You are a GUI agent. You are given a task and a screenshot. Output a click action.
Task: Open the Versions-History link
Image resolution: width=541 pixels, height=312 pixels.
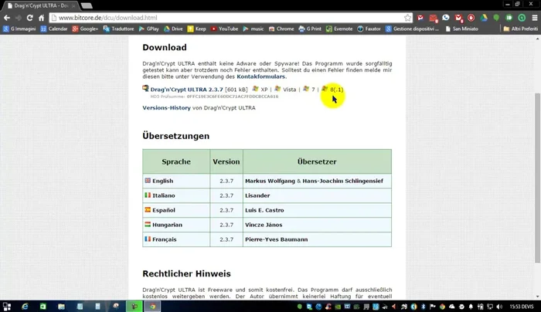pos(166,108)
